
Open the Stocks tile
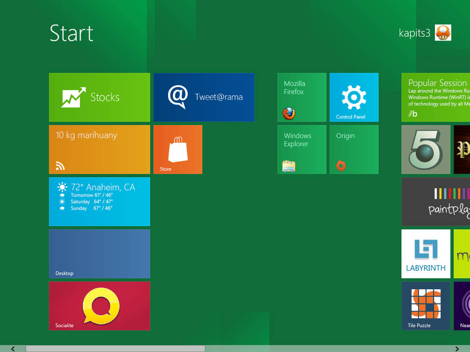click(100, 97)
